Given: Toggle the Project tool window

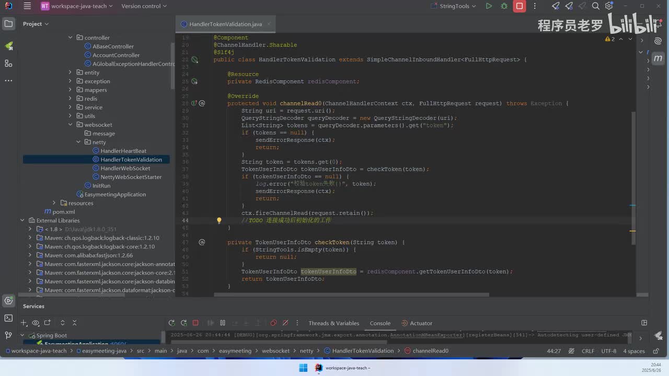Looking at the screenshot, I should point(8,24).
